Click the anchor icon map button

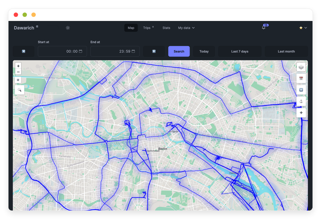point(301,101)
